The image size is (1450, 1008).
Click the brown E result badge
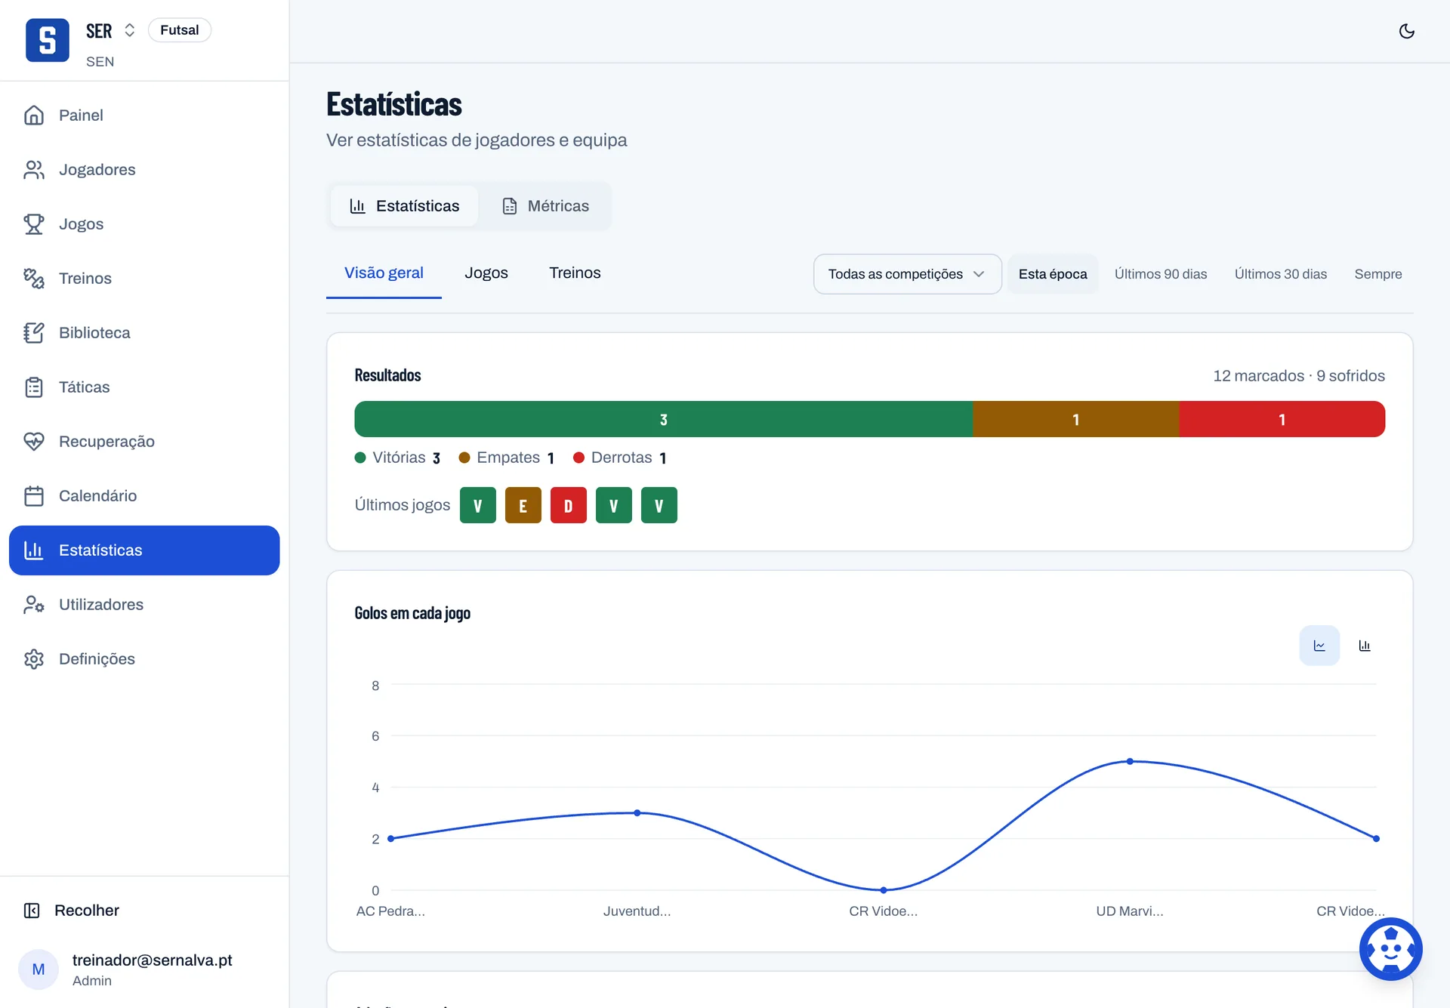[523, 505]
